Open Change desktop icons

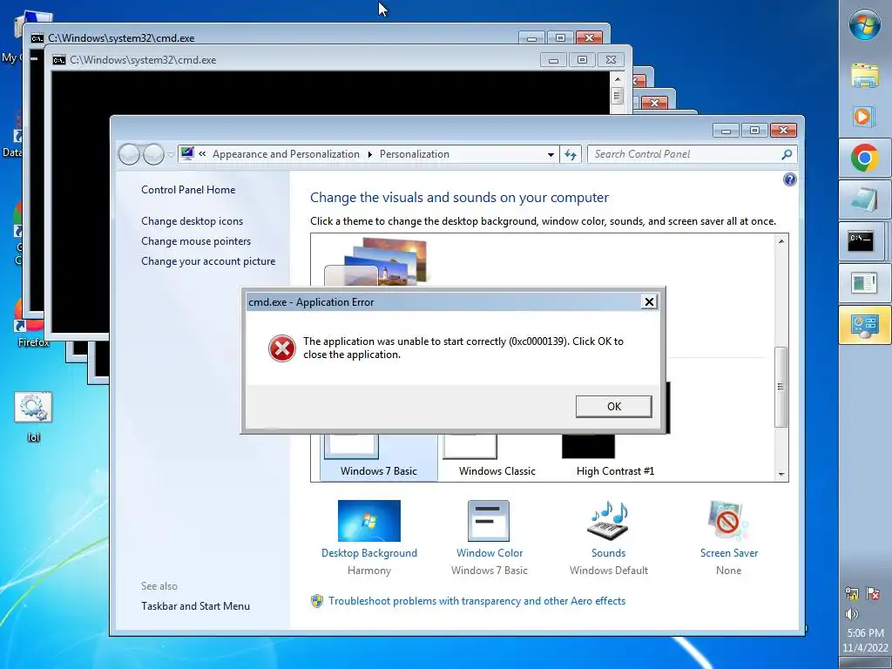coord(193,220)
